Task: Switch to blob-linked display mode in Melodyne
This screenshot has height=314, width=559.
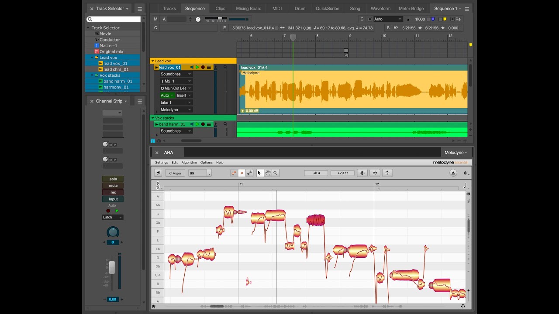Action: [x=234, y=173]
